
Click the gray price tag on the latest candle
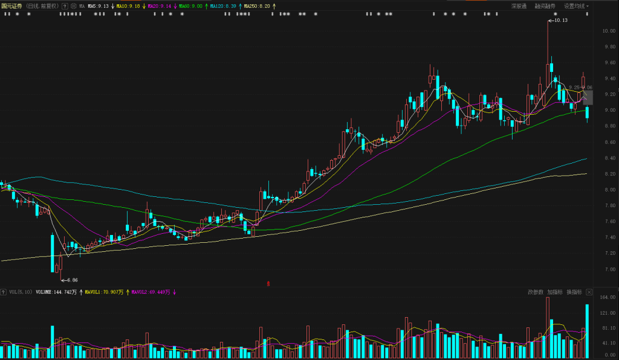pos(588,97)
